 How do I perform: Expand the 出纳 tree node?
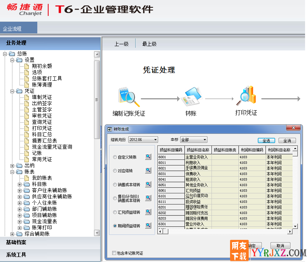click(12, 166)
